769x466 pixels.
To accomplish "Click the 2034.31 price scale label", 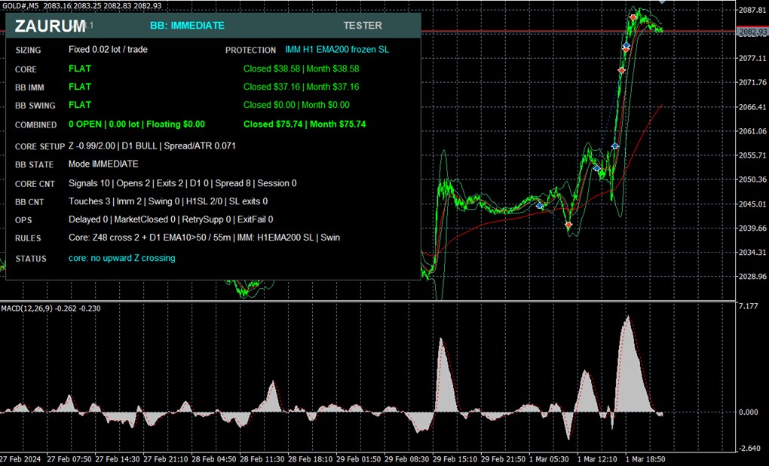I will click(752, 252).
